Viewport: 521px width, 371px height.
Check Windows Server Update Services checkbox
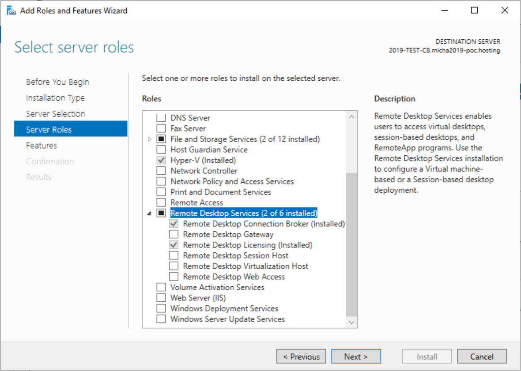point(161,319)
